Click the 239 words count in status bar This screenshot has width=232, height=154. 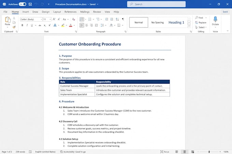[x=20, y=152]
